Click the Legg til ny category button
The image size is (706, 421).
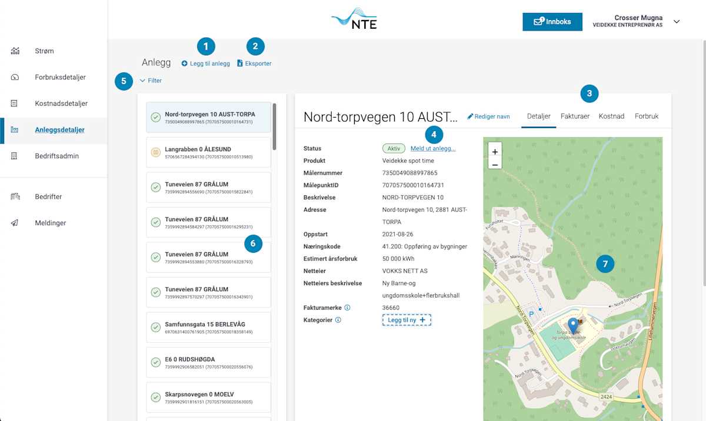407,320
